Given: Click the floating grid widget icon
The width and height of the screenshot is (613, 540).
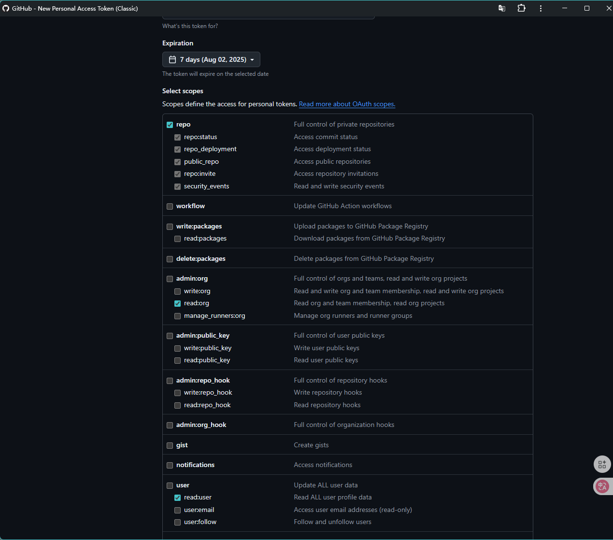Looking at the screenshot, I should point(602,464).
